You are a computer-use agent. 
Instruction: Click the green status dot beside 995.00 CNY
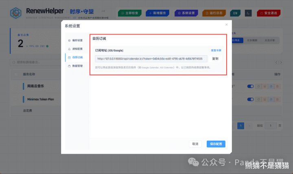click(47, 46)
